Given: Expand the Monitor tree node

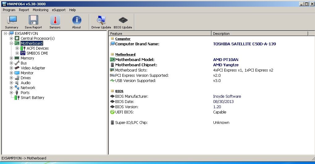Looking at the screenshot, I should (11, 73).
